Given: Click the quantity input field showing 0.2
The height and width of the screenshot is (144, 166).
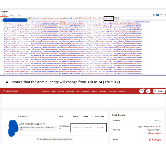Looking at the screenshot, I should point(87,127).
